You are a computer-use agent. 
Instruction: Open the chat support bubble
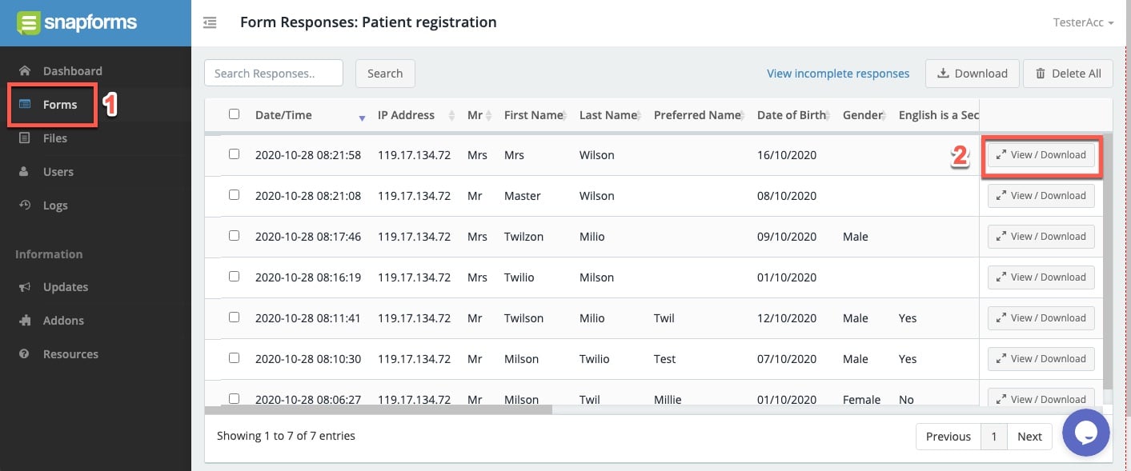(1085, 433)
